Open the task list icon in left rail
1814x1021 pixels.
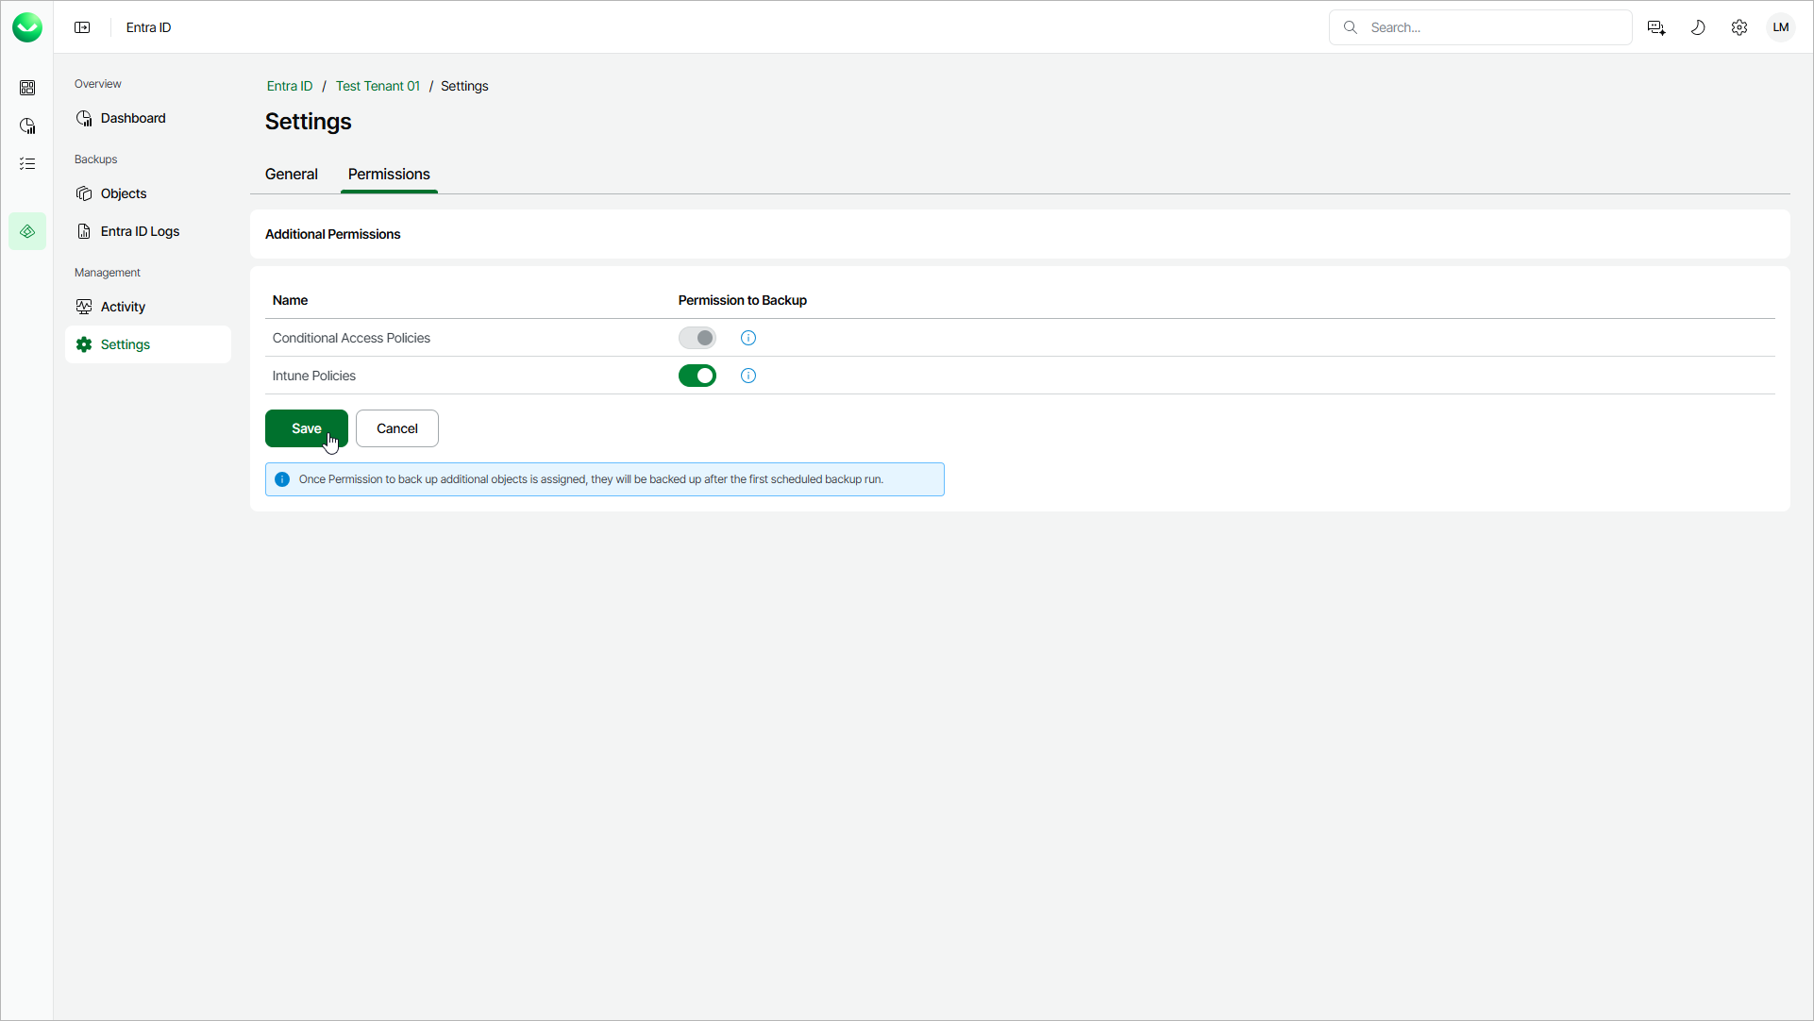[x=27, y=164]
